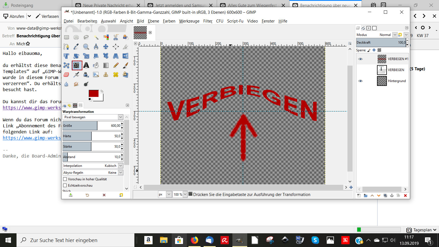Open the layer Modus dropdown
Image resolution: width=439 pixels, height=247 pixels.
(x=395, y=35)
